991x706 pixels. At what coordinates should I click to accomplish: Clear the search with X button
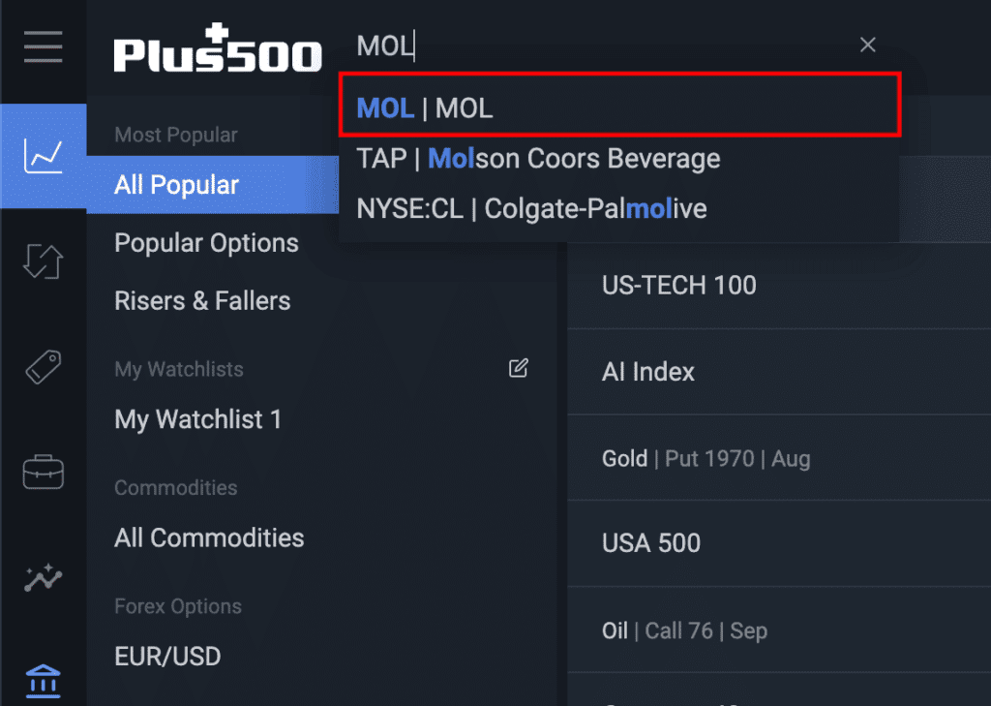[x=868, y=45]
